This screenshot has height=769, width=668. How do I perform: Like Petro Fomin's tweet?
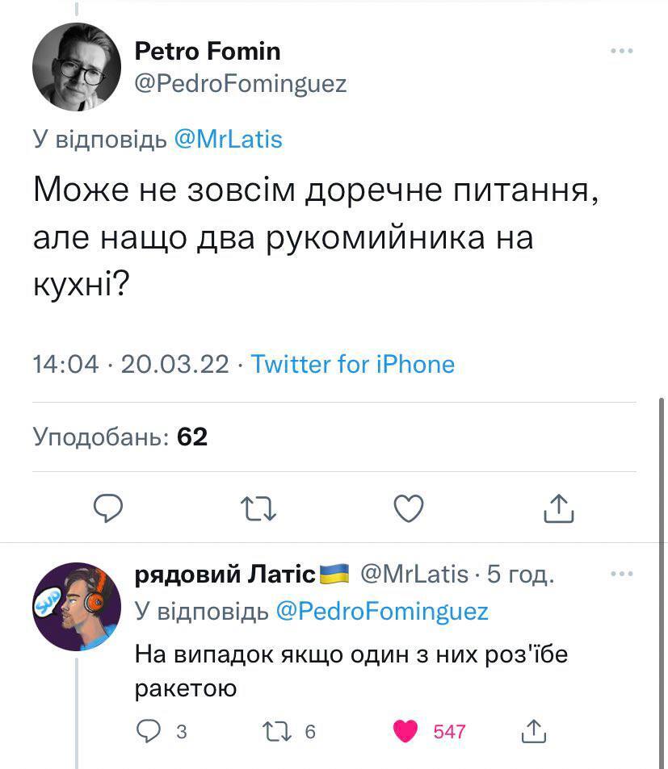409,508
